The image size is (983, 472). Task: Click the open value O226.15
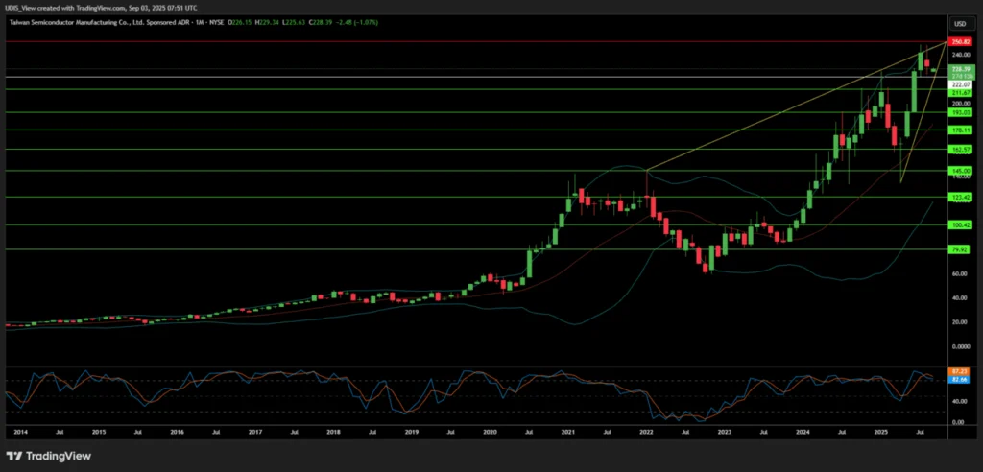click(240, 23)
